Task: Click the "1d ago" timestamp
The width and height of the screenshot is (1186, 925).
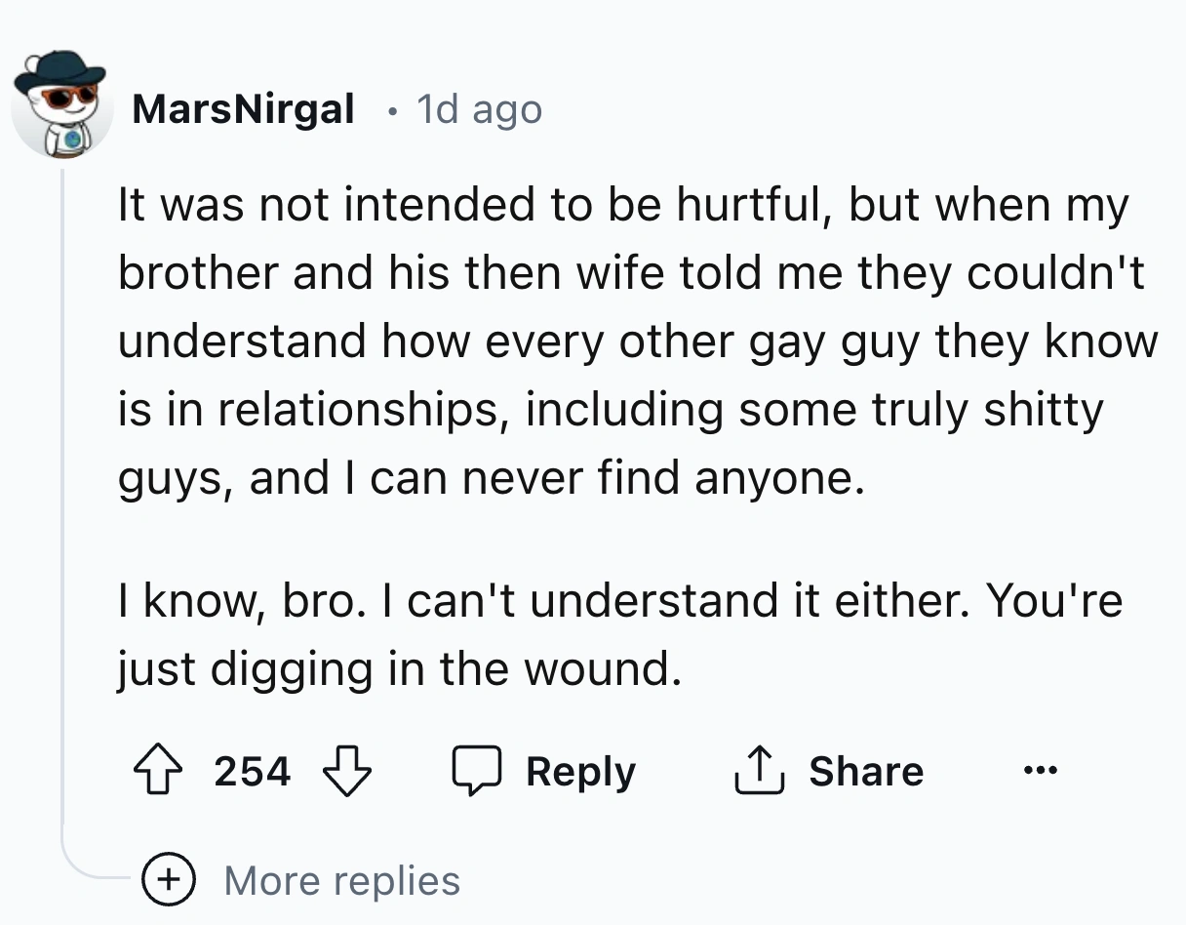Action: point(478,108)
